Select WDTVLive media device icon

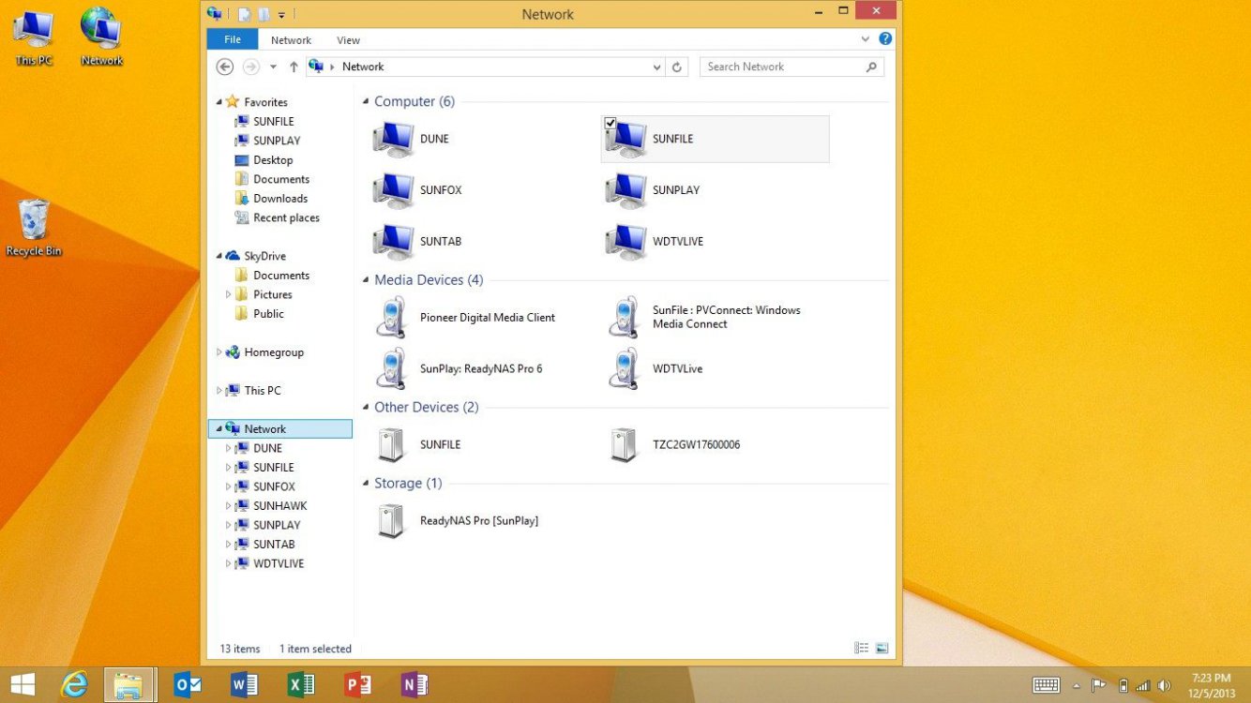(x=625, y=369)
